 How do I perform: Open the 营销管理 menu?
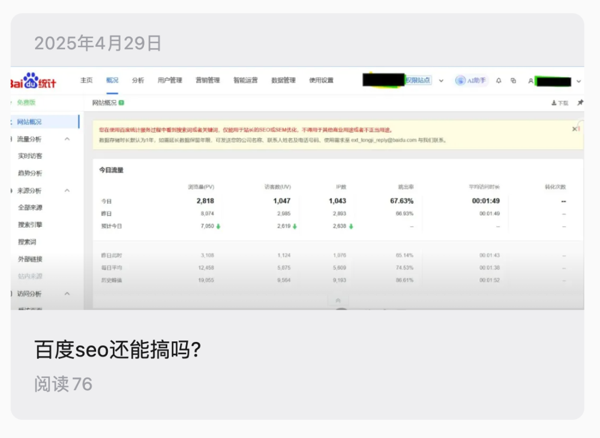(208, 80)
